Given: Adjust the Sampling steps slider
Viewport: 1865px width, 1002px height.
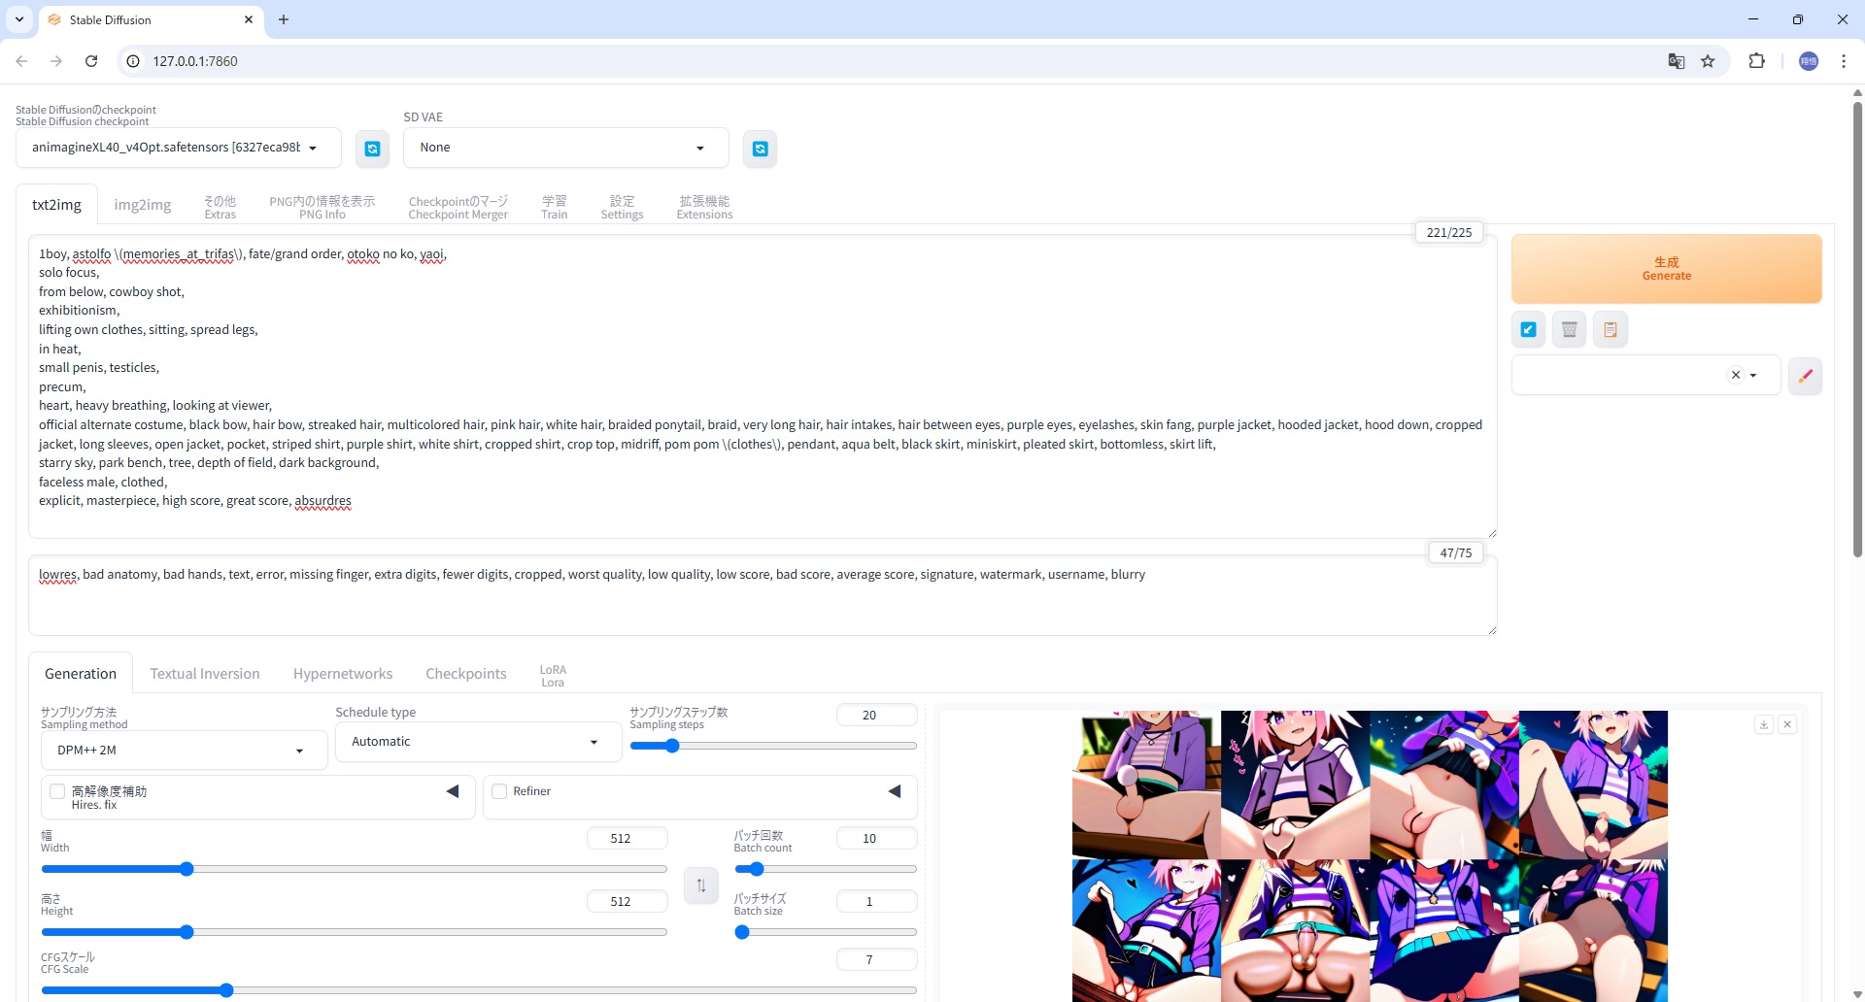Looking at the screenshot, I should point(773,746).
